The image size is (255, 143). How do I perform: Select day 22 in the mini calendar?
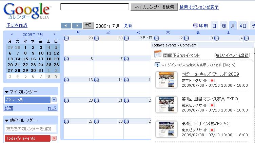pos(25,65)
